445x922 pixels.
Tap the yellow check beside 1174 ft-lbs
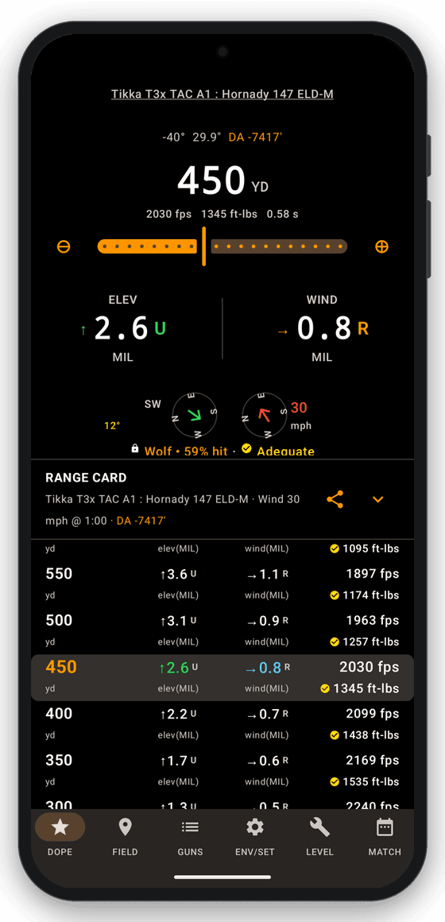click(x=335, y=595)
